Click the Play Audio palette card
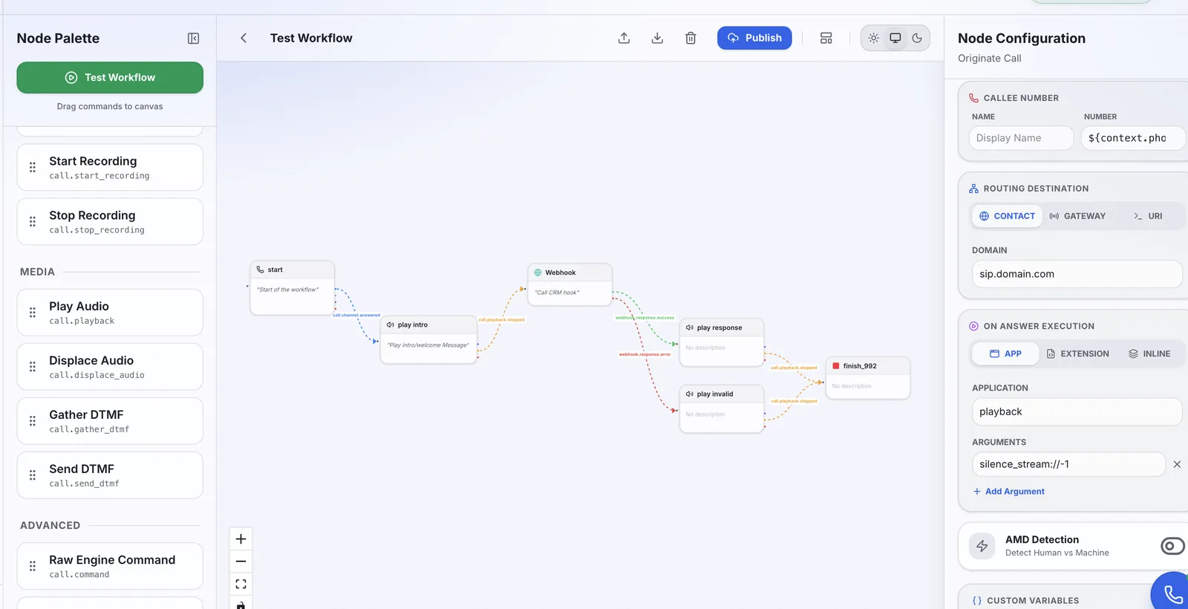 click(x=110, y=313)
